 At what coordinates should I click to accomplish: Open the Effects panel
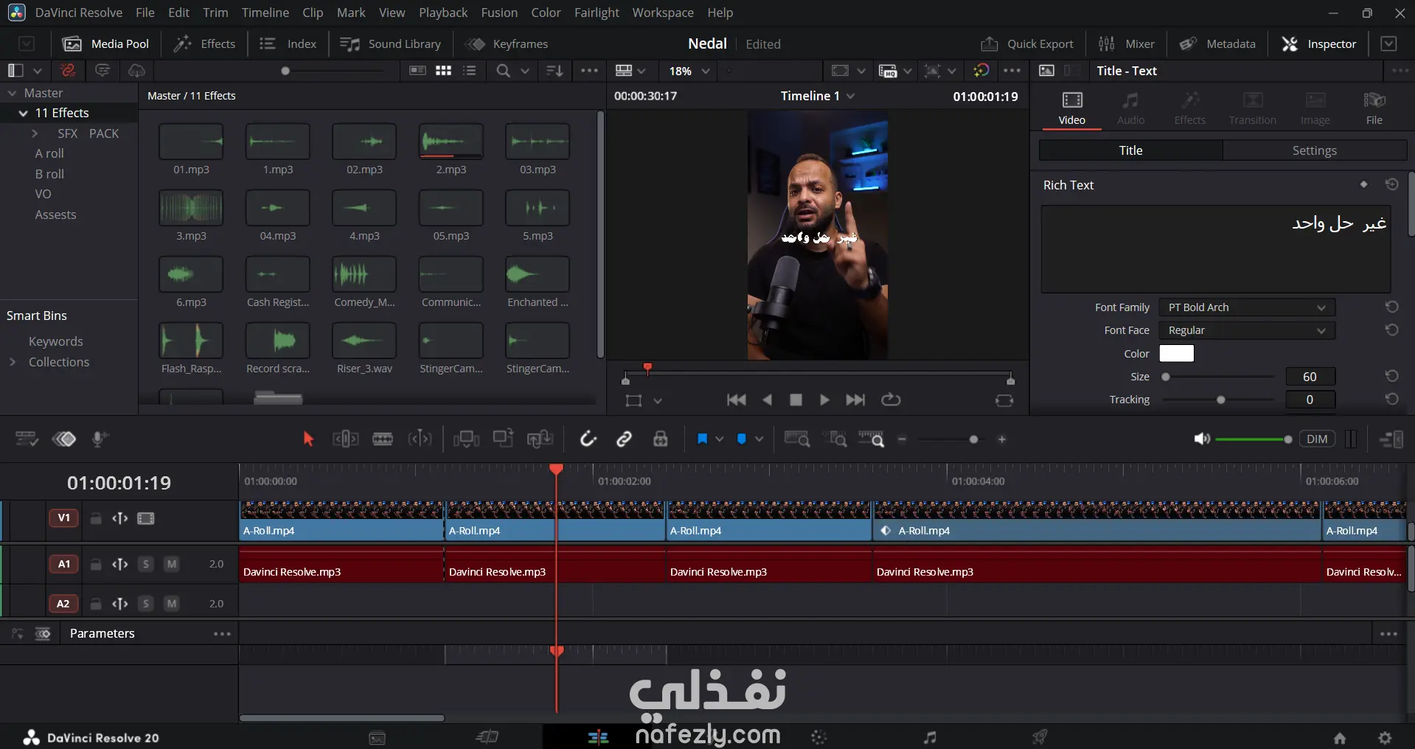click(x=205, y=44)
